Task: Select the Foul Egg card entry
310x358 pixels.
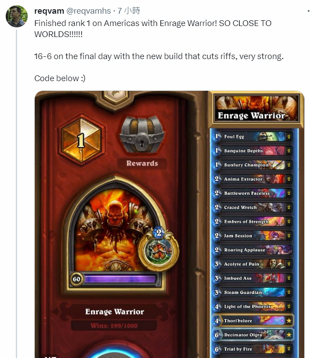Action: (x=252, y=137)
